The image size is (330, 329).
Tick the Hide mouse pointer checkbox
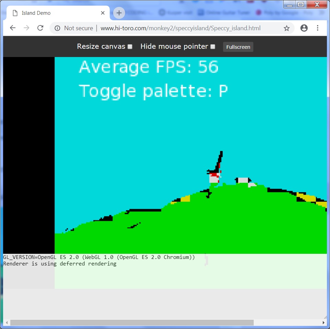click(x=213, y=47)
